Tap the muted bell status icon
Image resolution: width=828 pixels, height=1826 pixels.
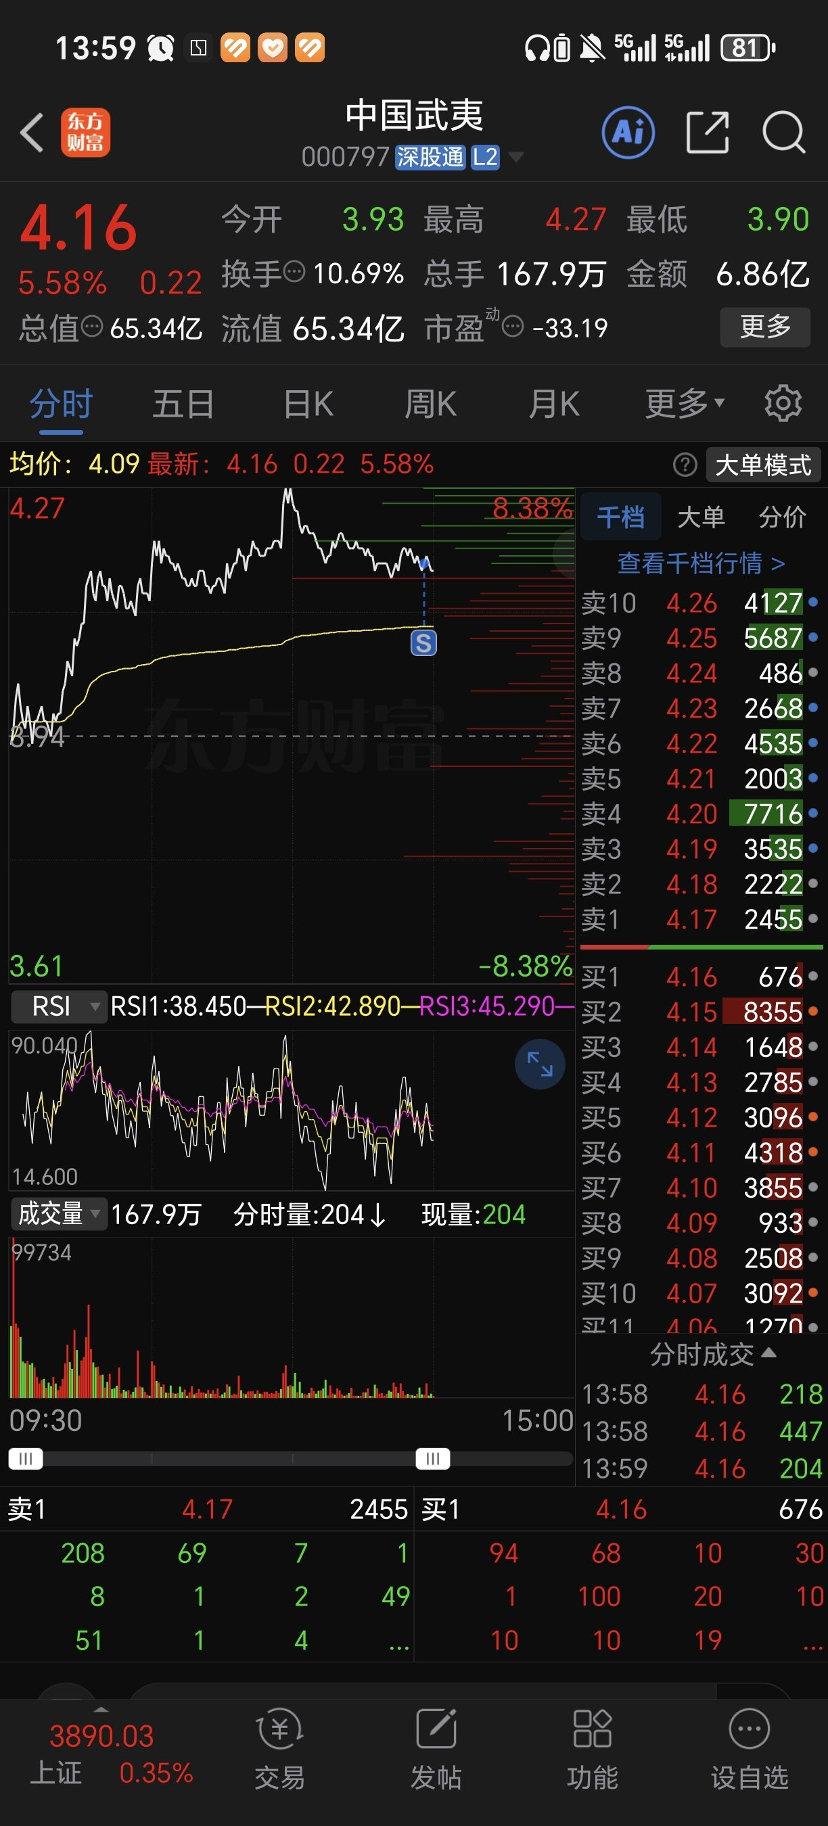[x=592, y=48]
